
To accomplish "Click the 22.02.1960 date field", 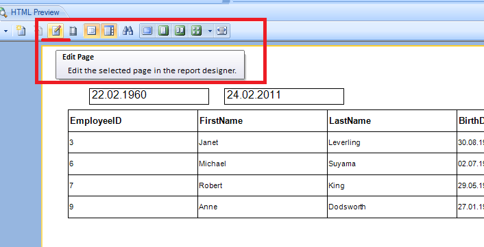I will pos(149,96).
